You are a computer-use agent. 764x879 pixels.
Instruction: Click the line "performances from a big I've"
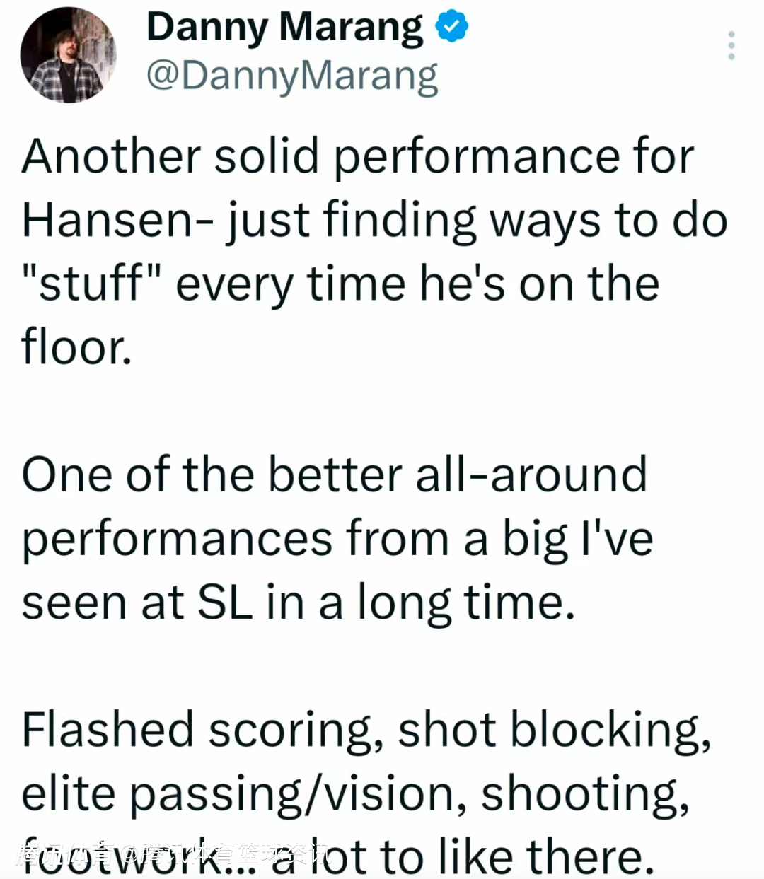[337, 539]
